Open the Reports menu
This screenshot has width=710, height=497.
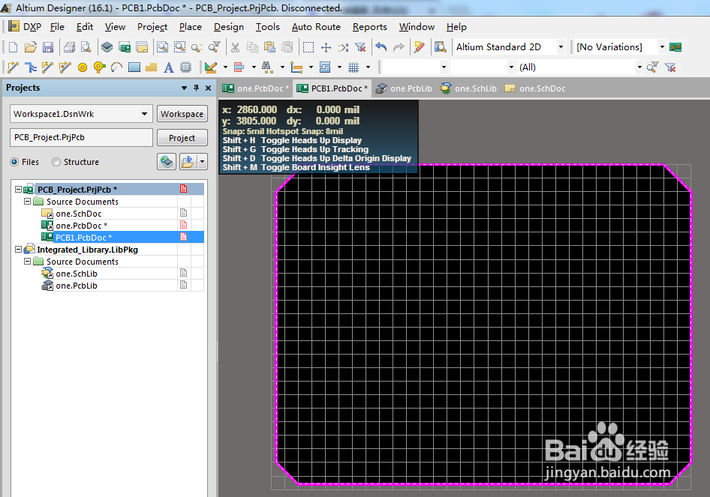(369, 27)
